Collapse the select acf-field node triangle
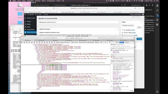 [40, 63]
